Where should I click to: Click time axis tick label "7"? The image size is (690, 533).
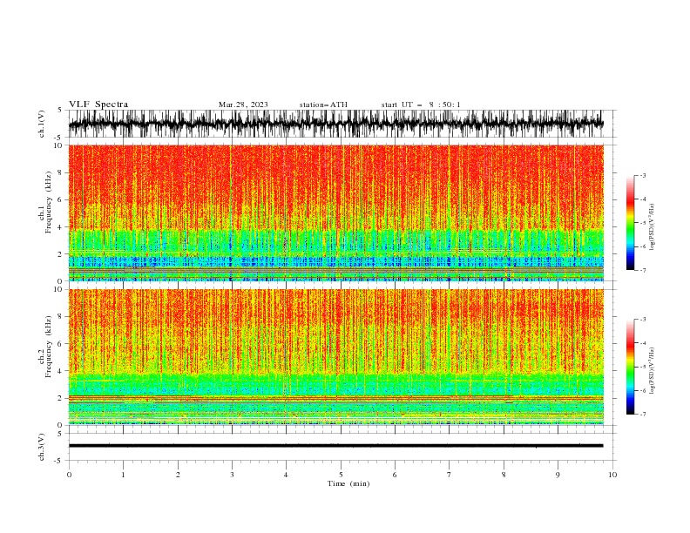tap(449, 475)
